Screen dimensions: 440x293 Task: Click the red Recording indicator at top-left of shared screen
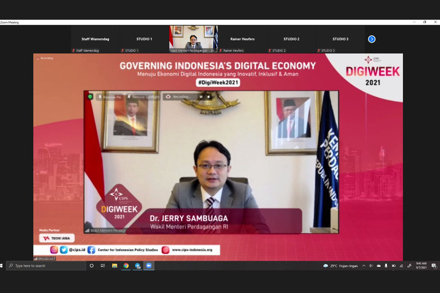(x=45, y=58)
